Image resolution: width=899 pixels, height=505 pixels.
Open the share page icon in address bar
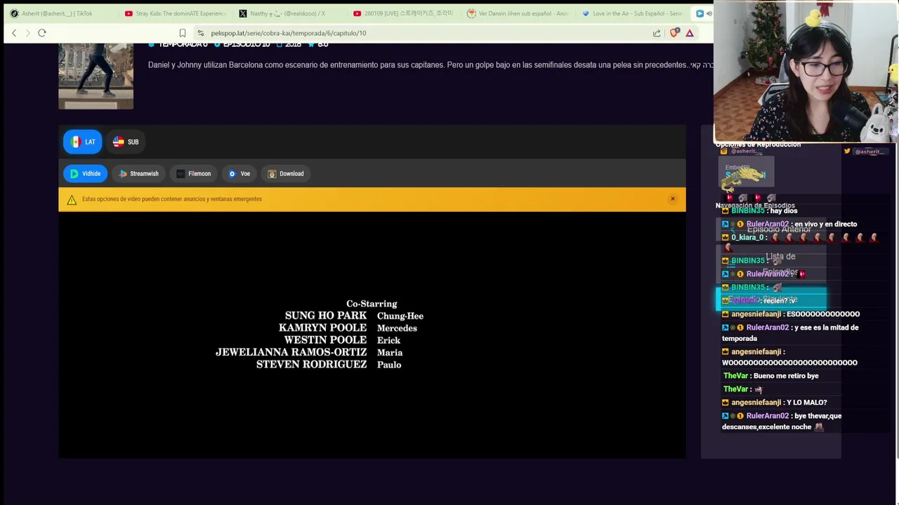(657, 33)
